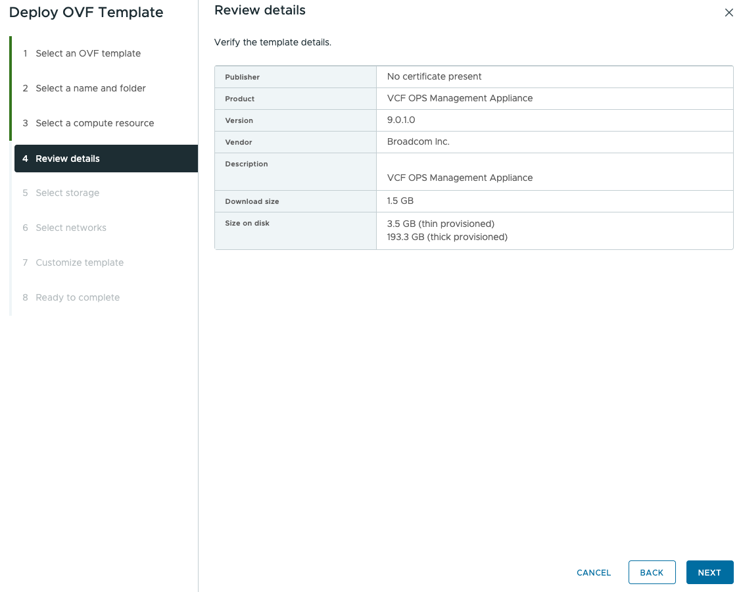
Task: Go to step 1 Select an OVF template
Action: 87,53
